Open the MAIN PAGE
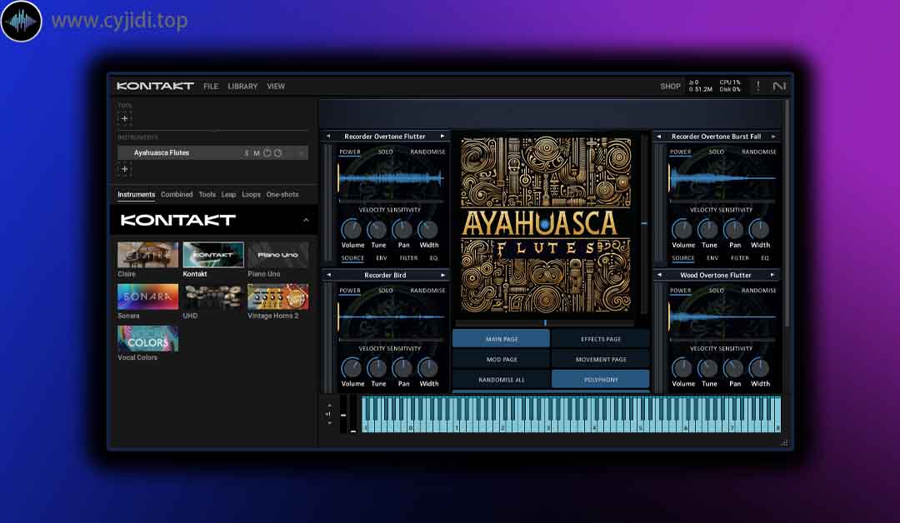Viewport: 900px width, 523px height. coord(501,339)
